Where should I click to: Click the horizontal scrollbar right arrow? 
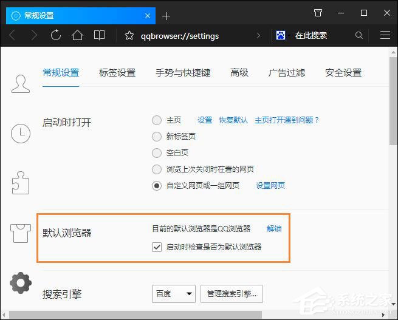tap(383, 315)
